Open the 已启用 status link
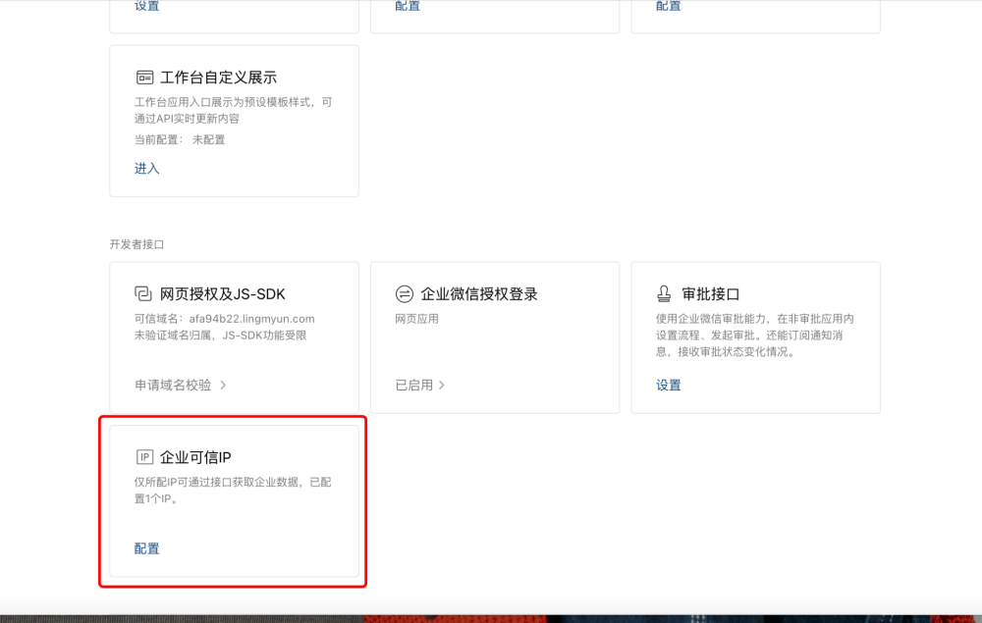982x623 pixels. 413,386
